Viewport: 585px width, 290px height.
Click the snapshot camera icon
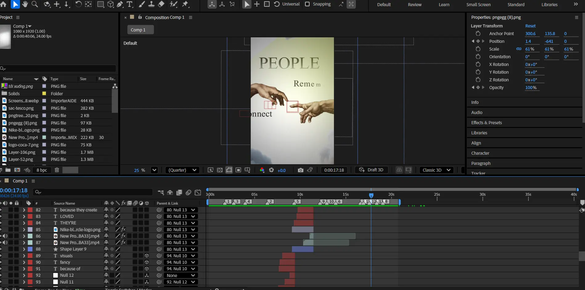300,170
